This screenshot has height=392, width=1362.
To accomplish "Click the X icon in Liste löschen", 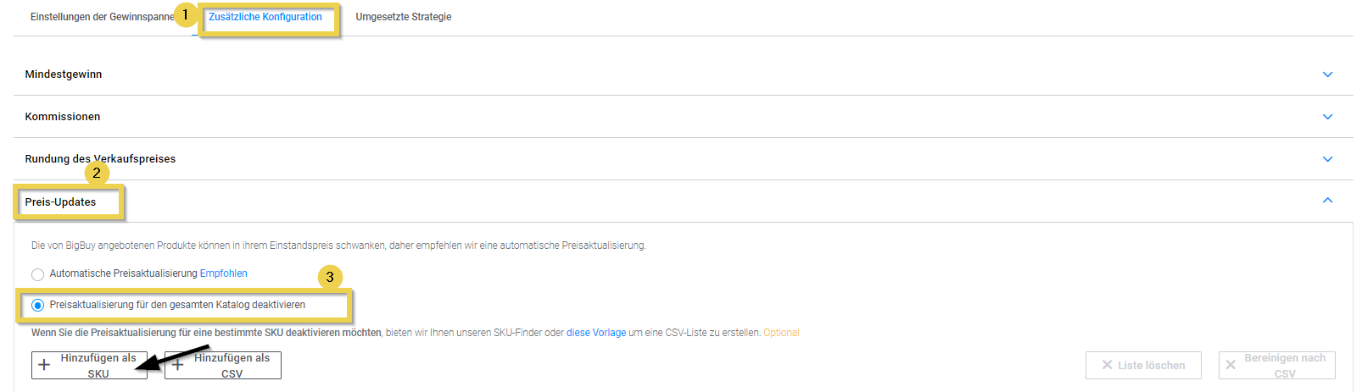I will click(1107, 365).
